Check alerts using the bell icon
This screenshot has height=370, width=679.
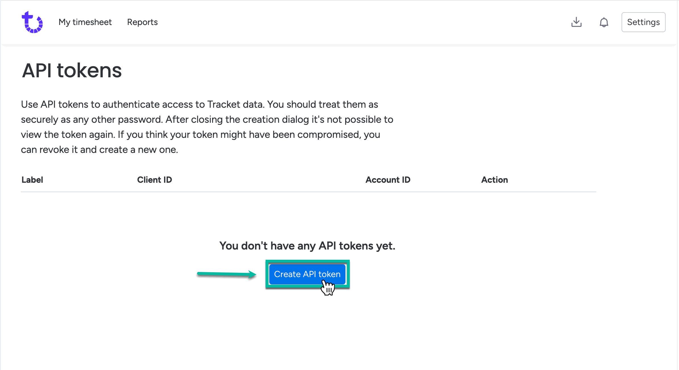tap(604, 22)
